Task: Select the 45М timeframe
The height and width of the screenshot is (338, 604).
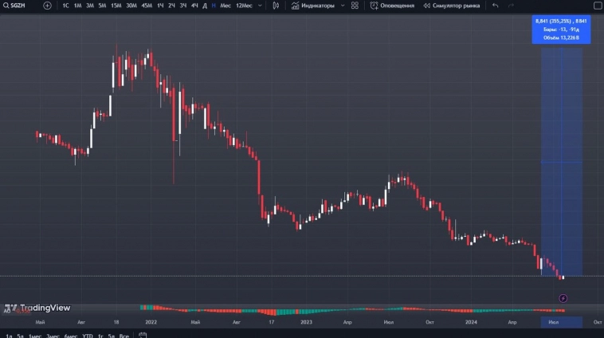Action: [x=147, y=6]
